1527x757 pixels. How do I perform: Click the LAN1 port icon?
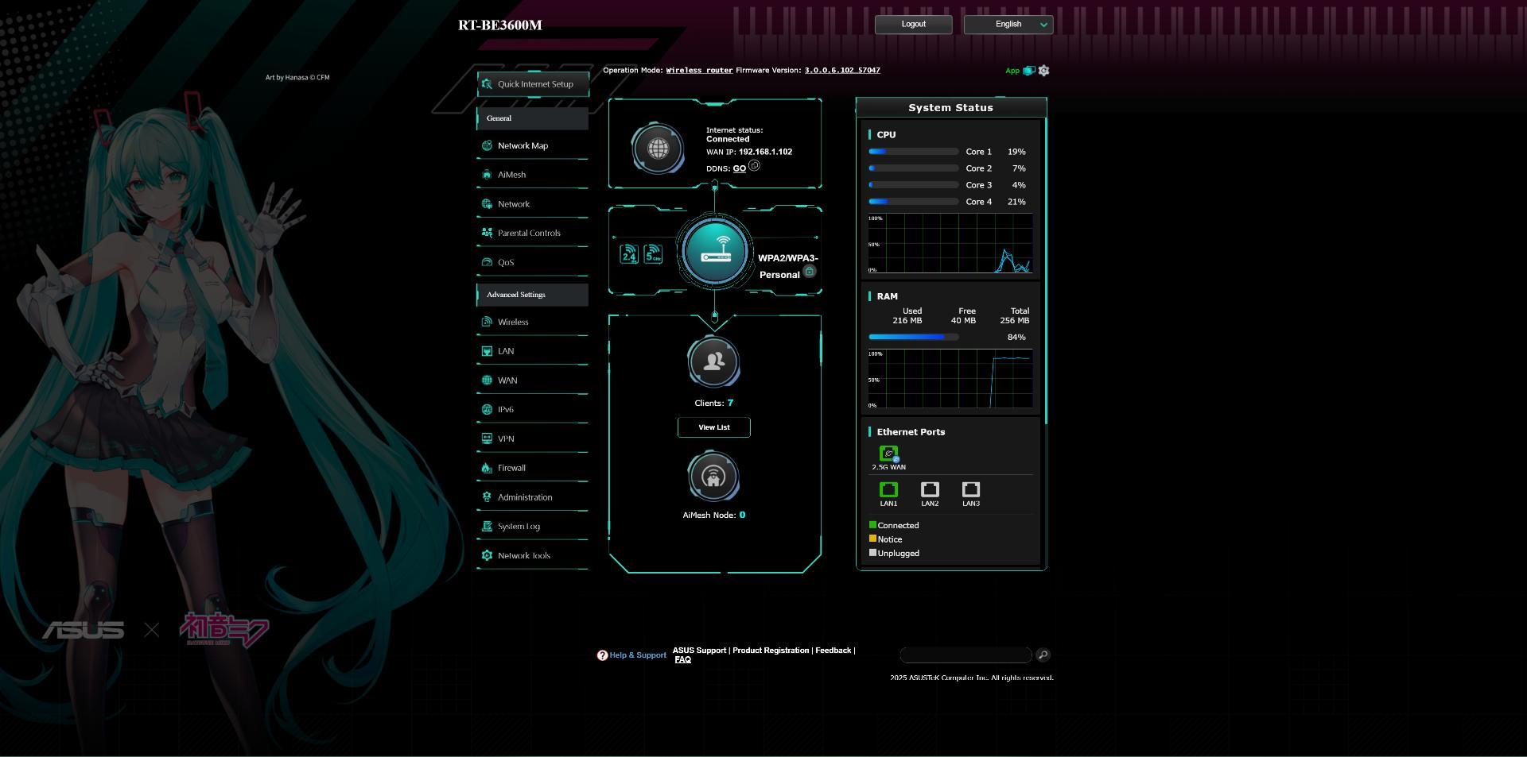click(x=888, y=490)
